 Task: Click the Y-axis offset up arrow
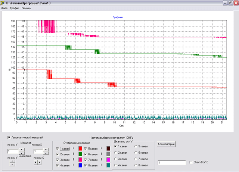pyautogui.click(x=12, y=162)
